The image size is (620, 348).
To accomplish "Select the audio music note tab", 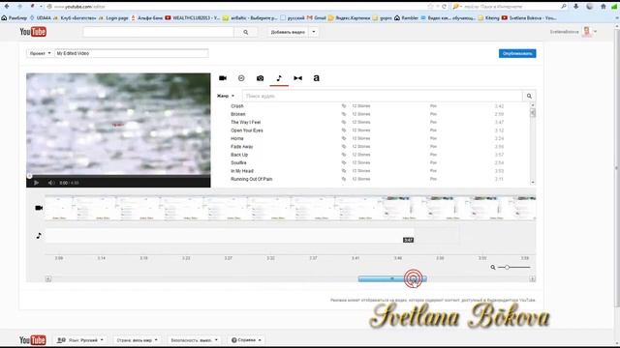I will (x=279, y=78).
